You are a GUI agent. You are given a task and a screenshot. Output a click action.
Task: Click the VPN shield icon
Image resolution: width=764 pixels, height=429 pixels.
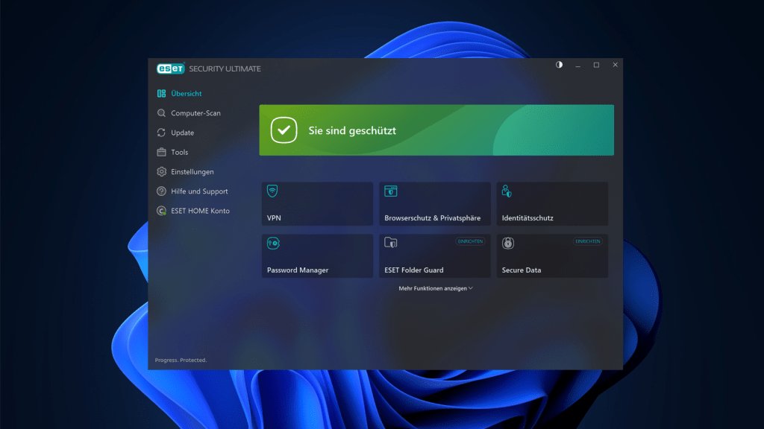272,191
